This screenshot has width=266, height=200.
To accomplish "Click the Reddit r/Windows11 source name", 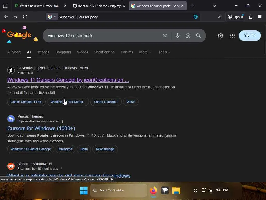I will 35,164.
